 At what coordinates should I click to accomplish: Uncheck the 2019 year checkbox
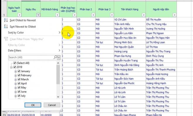coord(15,67)
